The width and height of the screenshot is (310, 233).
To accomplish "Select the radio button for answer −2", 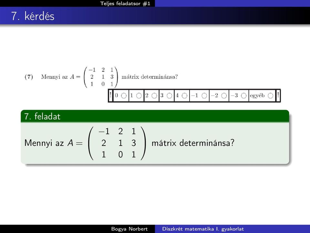I will [224, 96].
